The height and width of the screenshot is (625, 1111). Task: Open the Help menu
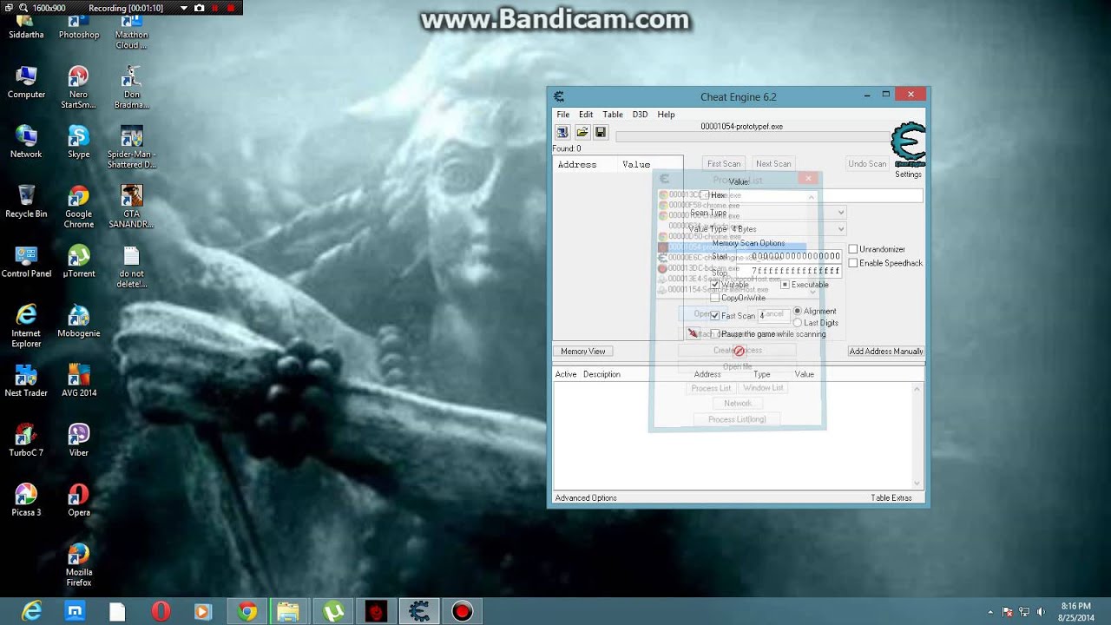coord(666,115)
